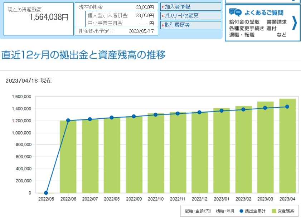Click the 2023/04 asset balance bar
301x221 pixels.
[287, 146]
